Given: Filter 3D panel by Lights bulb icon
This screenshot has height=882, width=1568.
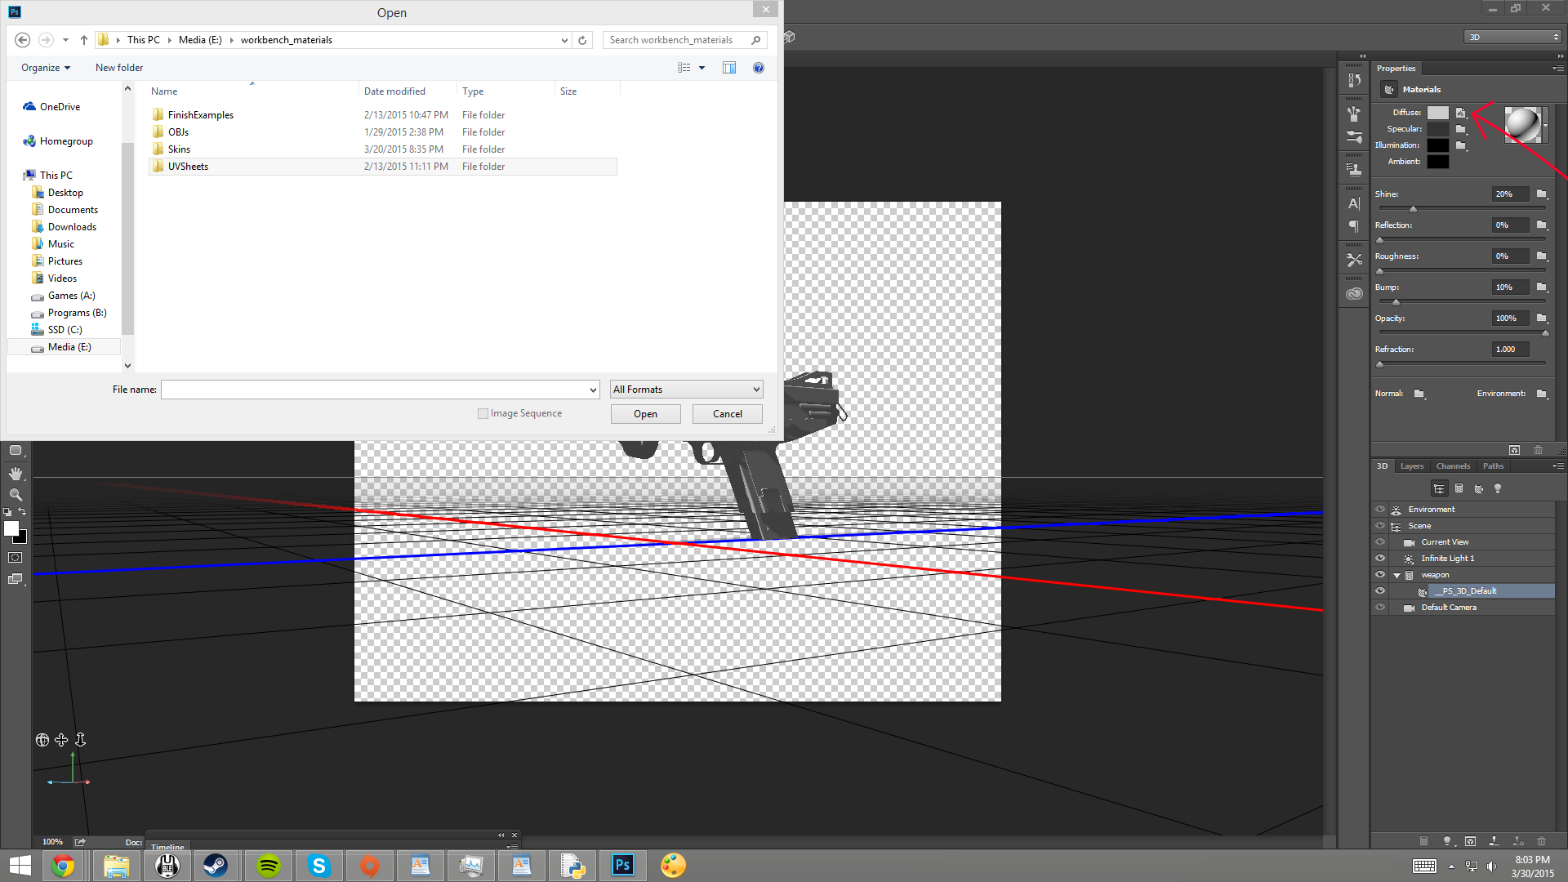Looking at the screenshot, I should click(1498, 488).
